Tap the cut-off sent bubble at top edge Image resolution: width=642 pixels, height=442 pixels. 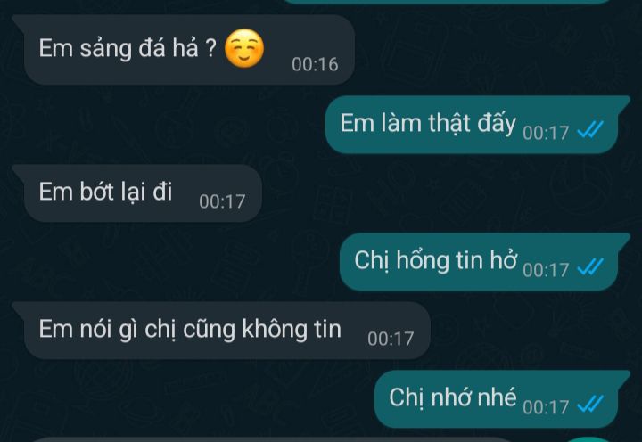[x=449, y=2]
